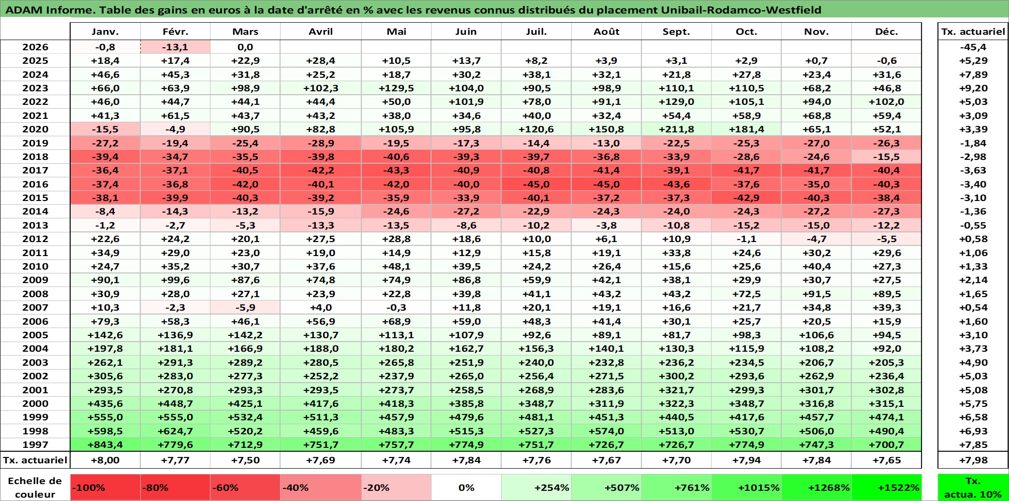Click the +1522% color scale swatch
The height and width of the screenshot is (501, 1009).
tap(887, 487)
